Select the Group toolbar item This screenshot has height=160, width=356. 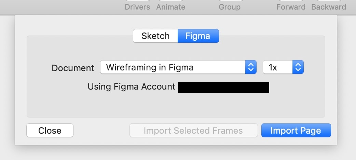pos(229,6)
